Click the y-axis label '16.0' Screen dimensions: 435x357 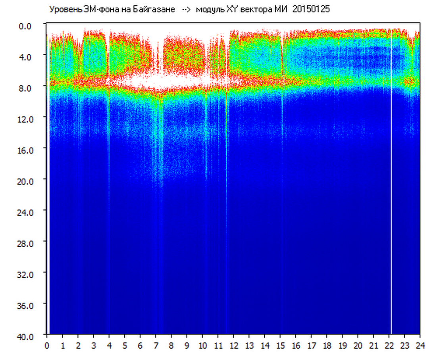pyautogui.click(x=26, y=151)
